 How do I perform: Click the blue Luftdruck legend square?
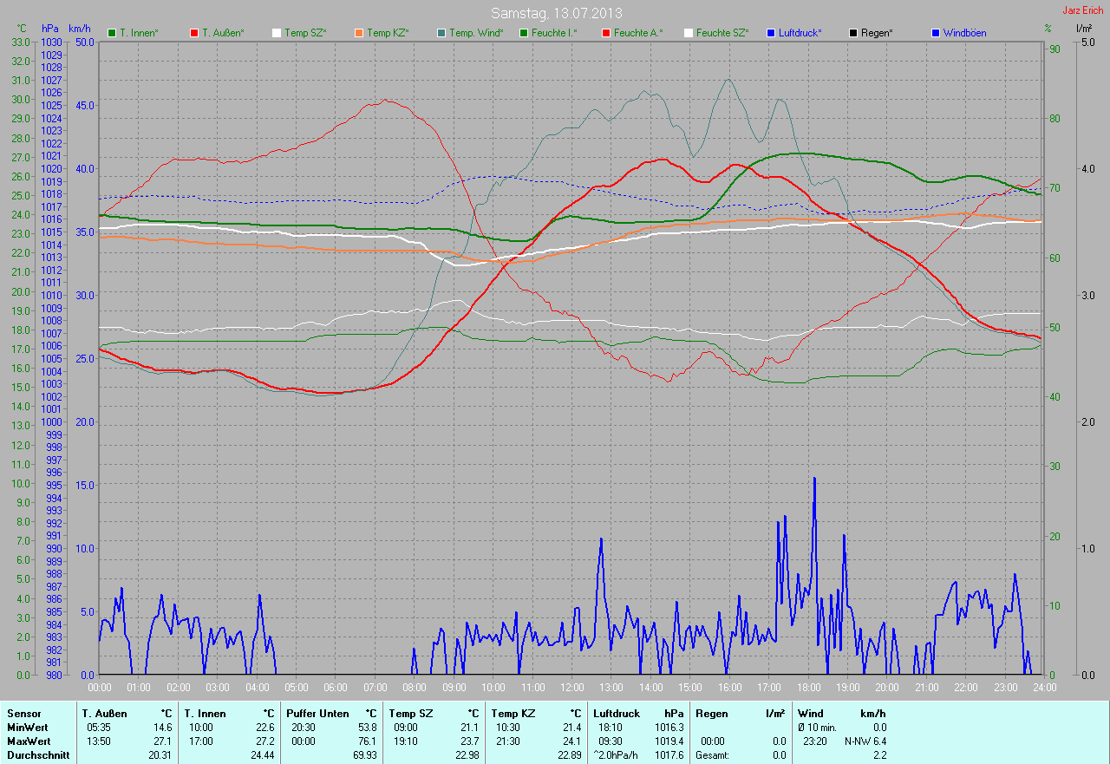(771, 33)
